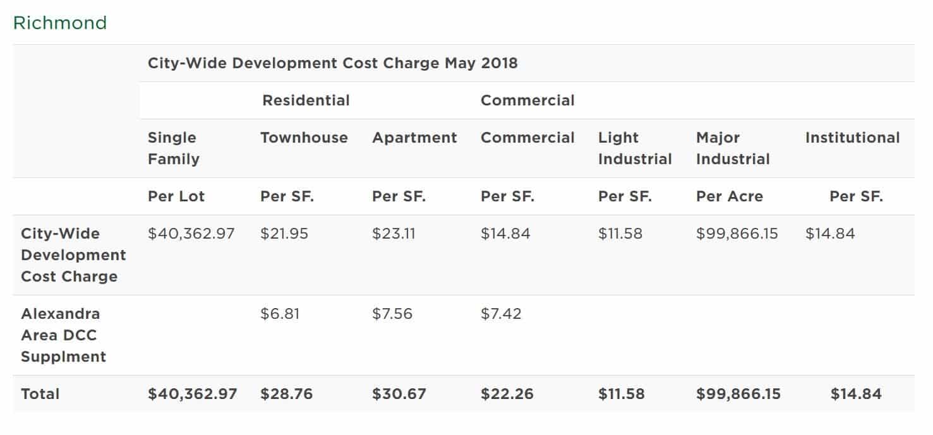
Task: Click the Apartment column header
Action: 414,138
